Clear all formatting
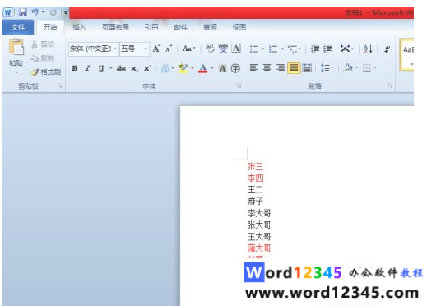Viewport: 427px width, 306px height. (x=210, y=49)
